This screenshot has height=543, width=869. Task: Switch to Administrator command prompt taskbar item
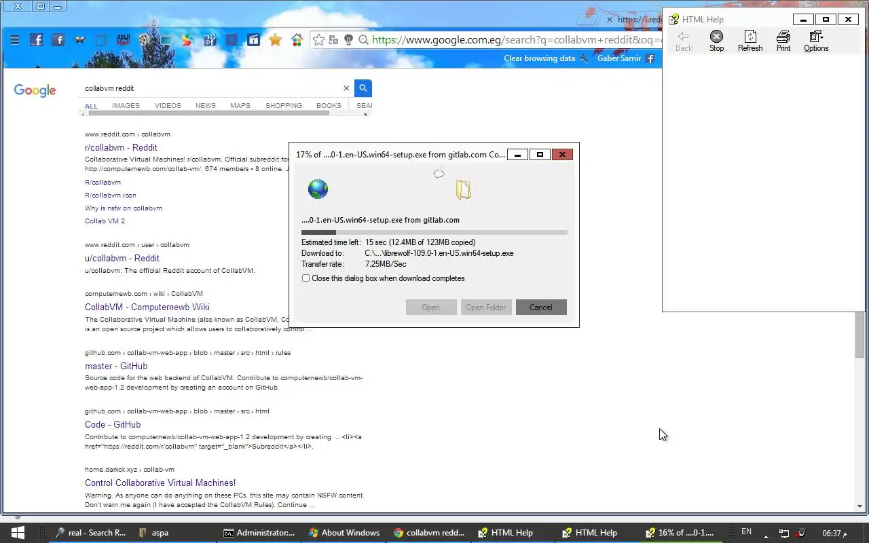tap(259, 533)
